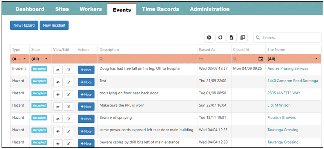View the Make Sure PPE is worn hazard

pos(58,107)
